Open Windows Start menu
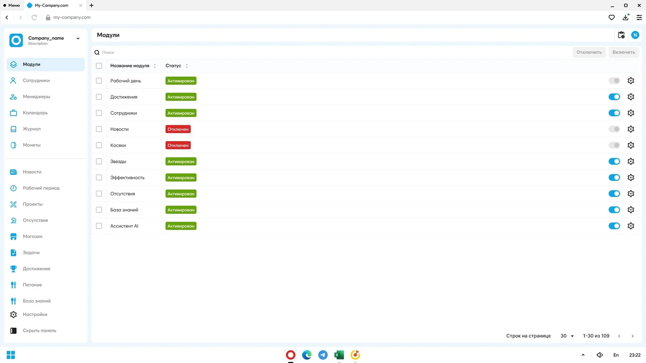Image resolution: width=646 pixels, height=363 pixels. [x=11, y=355]
